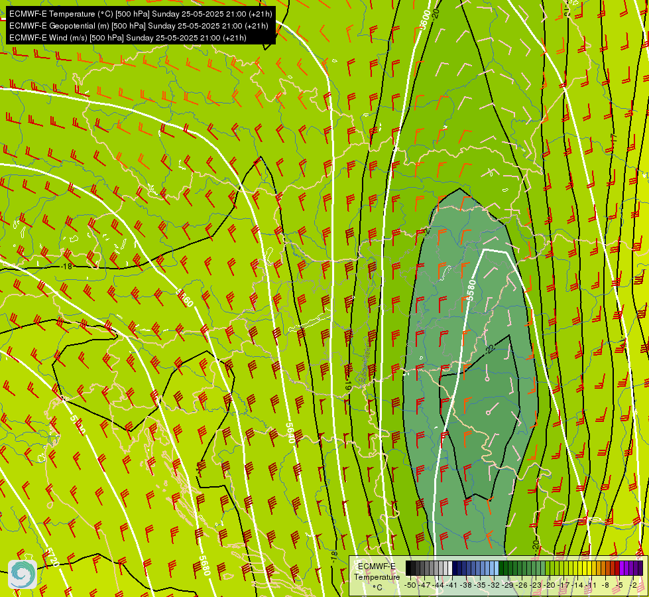Click the dark blue swatch above -41
Screen dimensions: 649x597
pos(455,568)
